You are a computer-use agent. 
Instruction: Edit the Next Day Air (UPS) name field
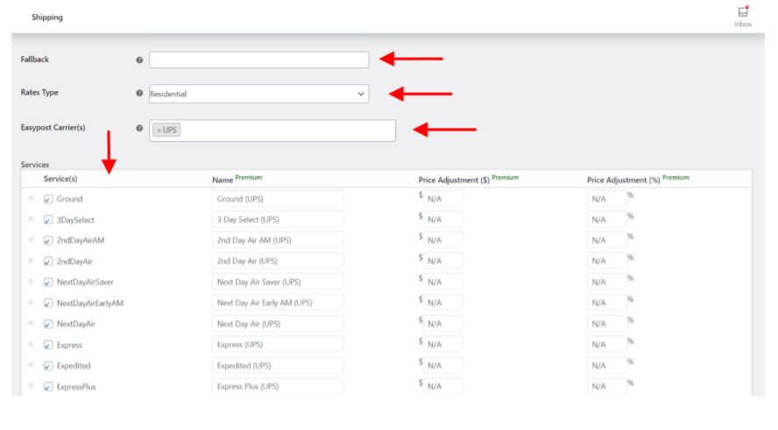coord(278,324)
